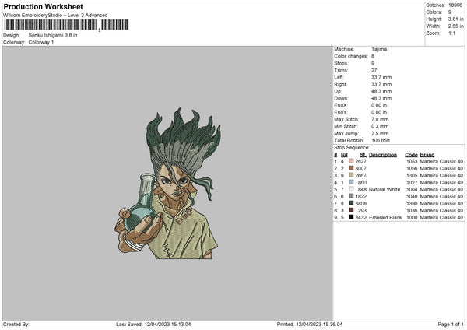Screen dimensions: 467x330
Task: Click the Description column header
Action: 383,155
